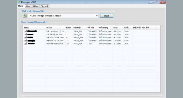Click the green refresh adapter icon
183x98 pixels.
point(25,16)
